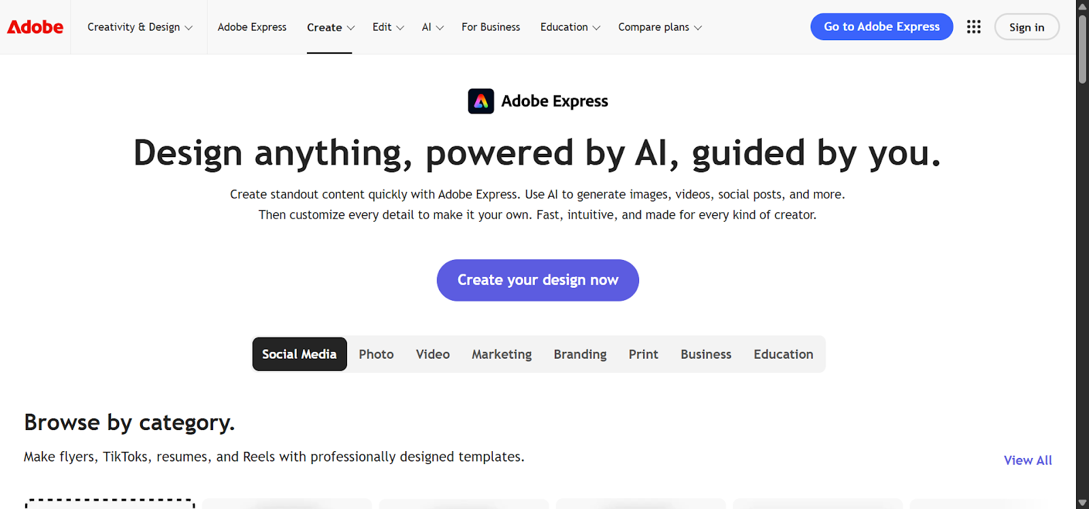Click the Browse by category heading
This screenshot has width=1089, height=509.
[x=129, y=423]
